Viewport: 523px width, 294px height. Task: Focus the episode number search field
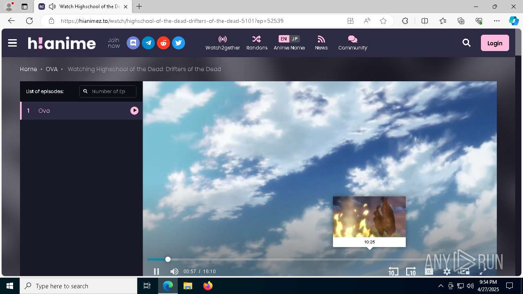point(108,91)
